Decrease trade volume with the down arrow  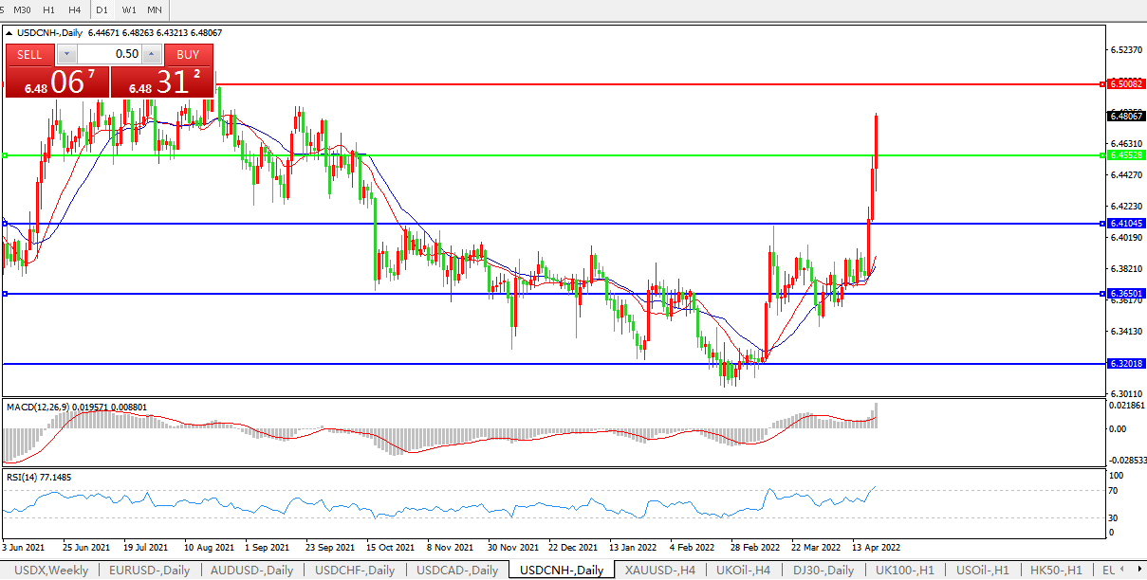coord(66,54)
